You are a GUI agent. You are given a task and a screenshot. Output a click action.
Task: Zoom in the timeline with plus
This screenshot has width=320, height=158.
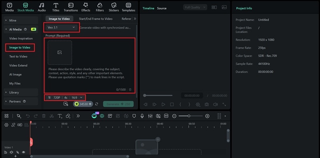pyautogui.click(x=207, y=116)
